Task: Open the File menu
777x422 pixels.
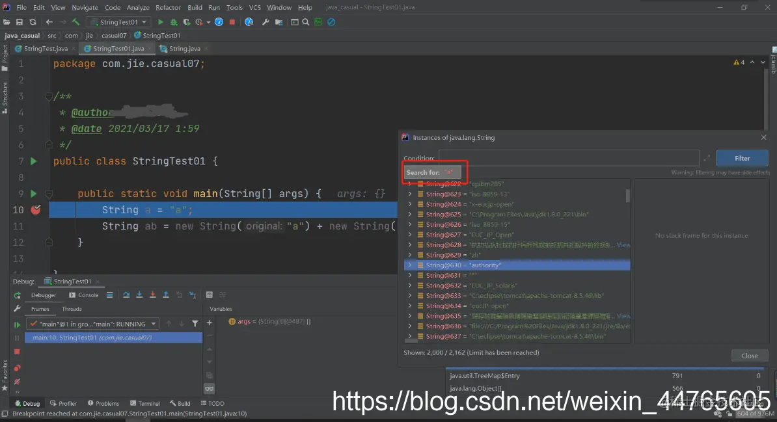Action: pos(21,7)
